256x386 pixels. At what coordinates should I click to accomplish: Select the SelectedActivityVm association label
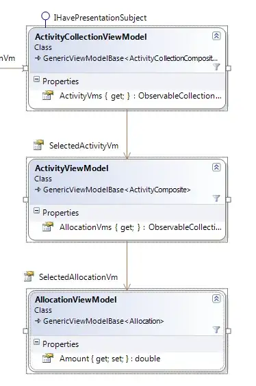tap(84, 146)
